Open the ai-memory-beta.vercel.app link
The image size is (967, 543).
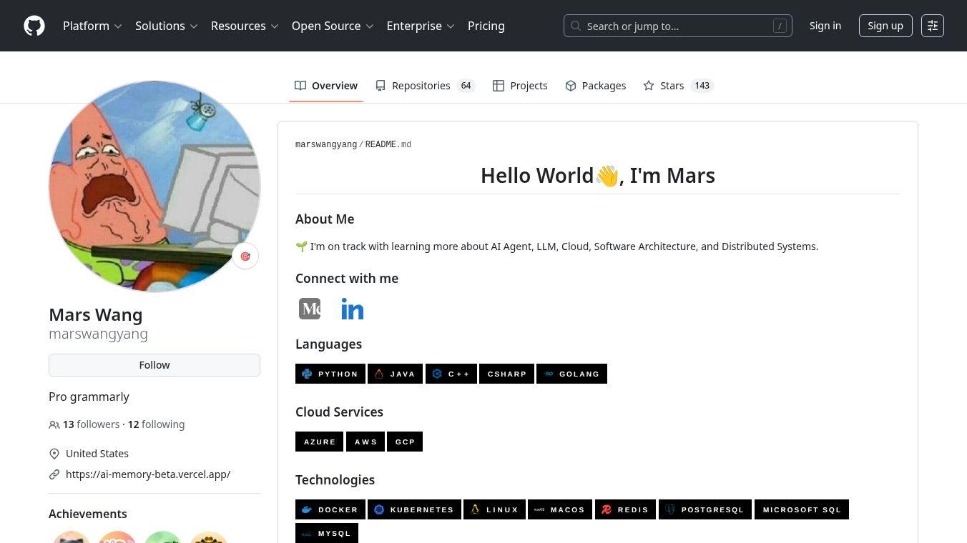148,474
